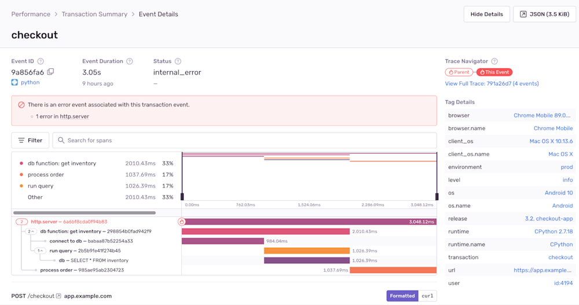Open client_os.name tag value Mac OS X

click(560, 154)
